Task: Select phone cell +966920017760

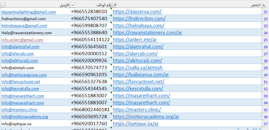Action: coord(91,124)
